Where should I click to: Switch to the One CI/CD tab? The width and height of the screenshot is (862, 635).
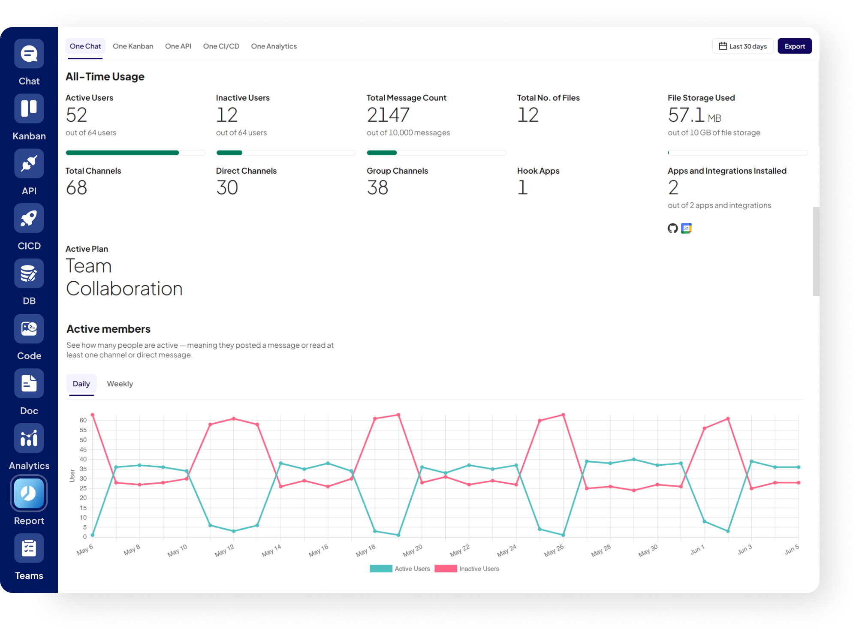coord(221,46)
